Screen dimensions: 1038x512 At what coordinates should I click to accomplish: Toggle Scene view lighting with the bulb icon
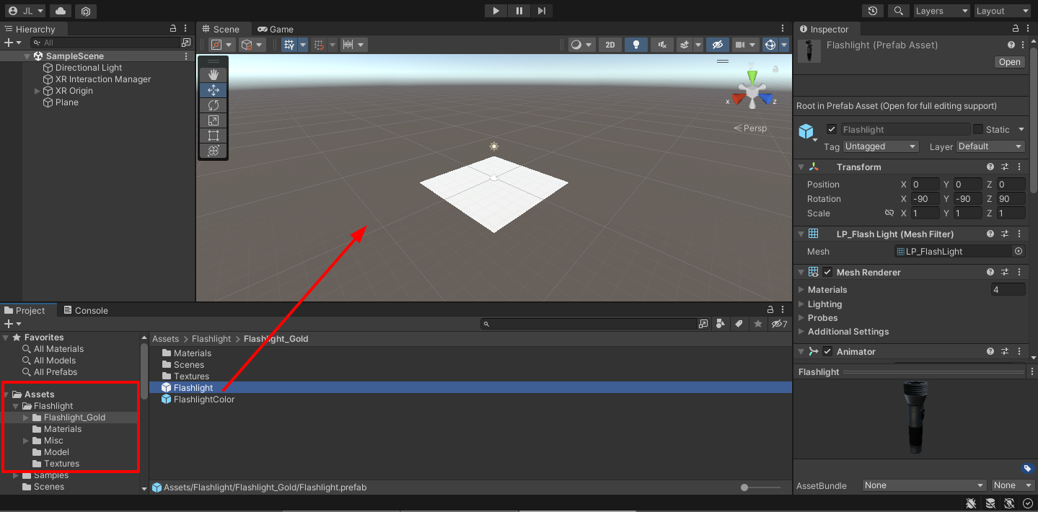[x=635, y=44]
